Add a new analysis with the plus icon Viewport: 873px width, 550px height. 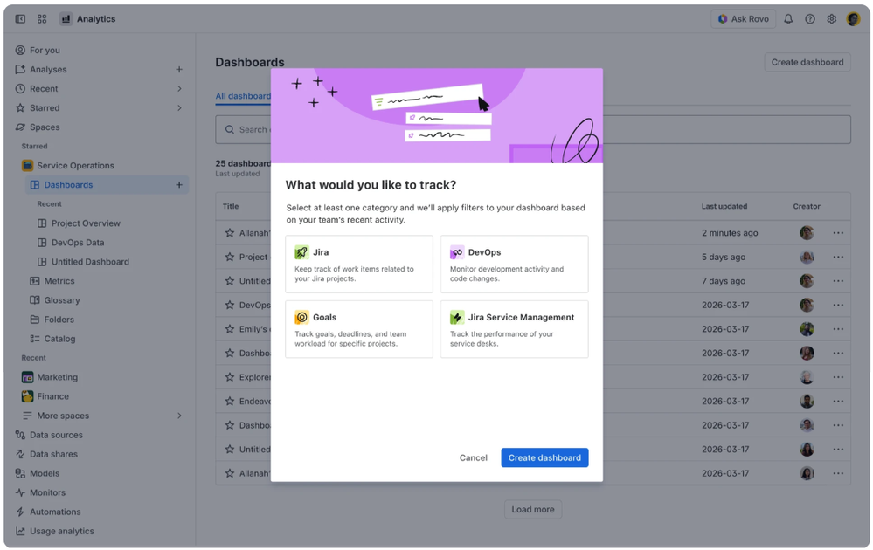[x=179, y=70]
